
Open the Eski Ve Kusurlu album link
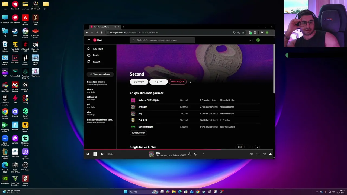pyautogui.click(x=227, y=127)
